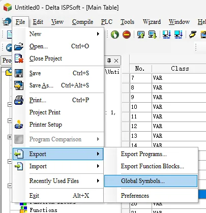Screen dimensions: 206x213
Task: Click the Close Project document icon
Action: point(19,58)
